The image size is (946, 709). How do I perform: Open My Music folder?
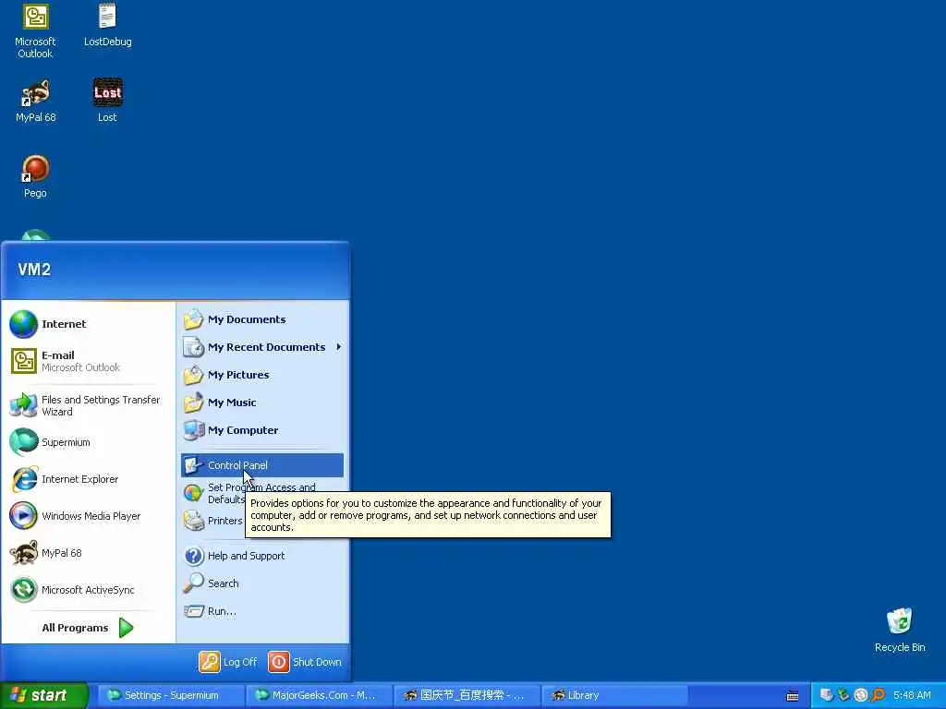tap(261, 403)
